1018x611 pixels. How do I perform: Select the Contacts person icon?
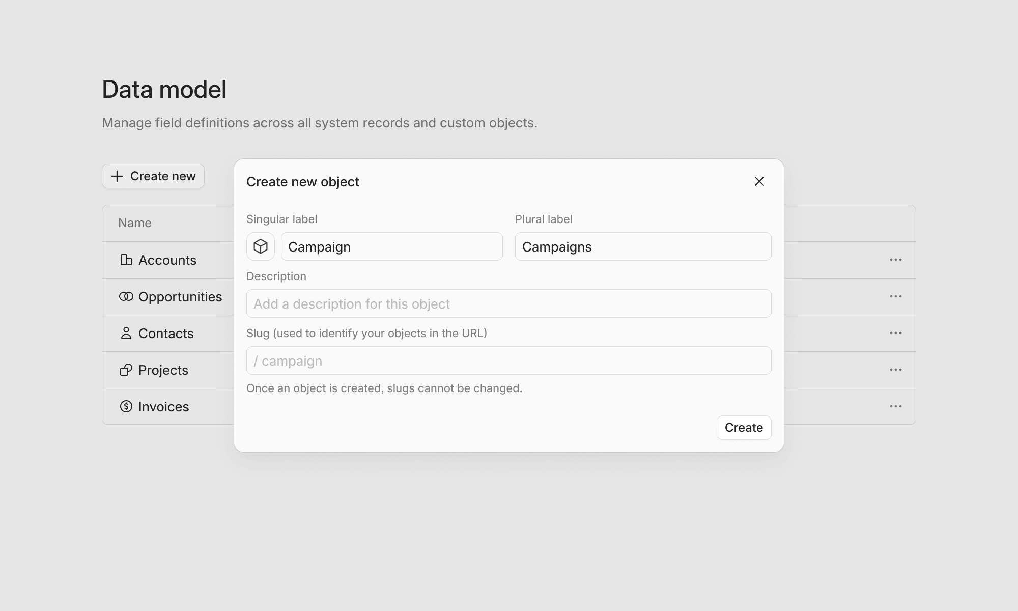pos(126,333)
